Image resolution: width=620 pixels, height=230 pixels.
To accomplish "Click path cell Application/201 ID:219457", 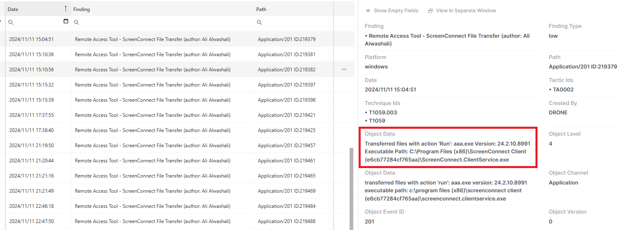I will tap(286, 146).
